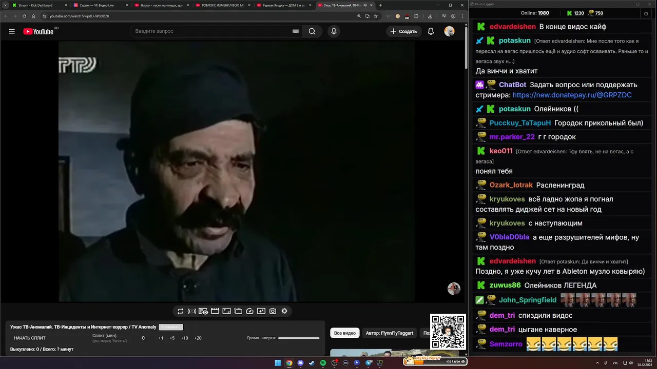Click the sound-waves icon in the player toolbar
This screenshot has width=657, height=369.
(192, 311)
